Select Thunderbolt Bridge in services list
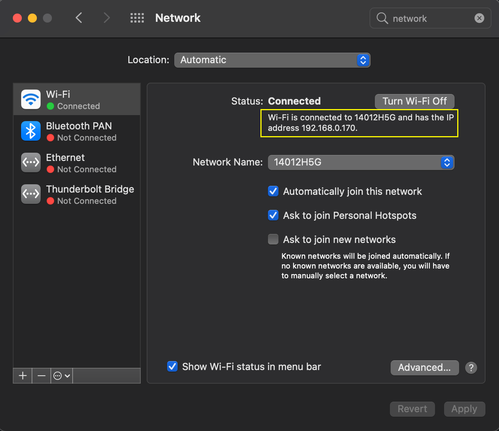 pos(77,194)
